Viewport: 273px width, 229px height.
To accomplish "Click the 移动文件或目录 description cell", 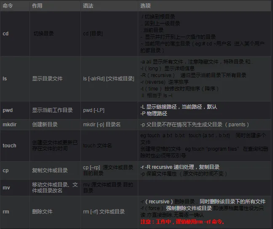I will [55, 188].
